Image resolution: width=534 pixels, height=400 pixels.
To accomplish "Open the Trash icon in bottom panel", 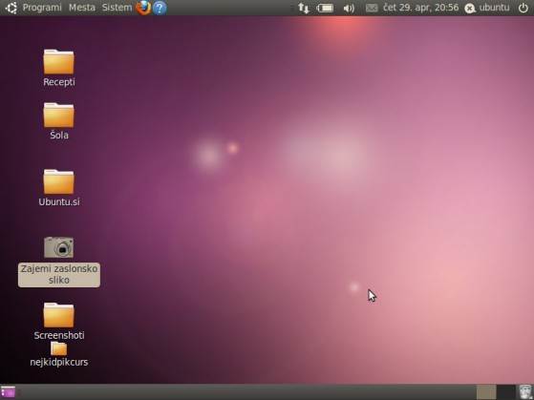I will tap(524, 392).
